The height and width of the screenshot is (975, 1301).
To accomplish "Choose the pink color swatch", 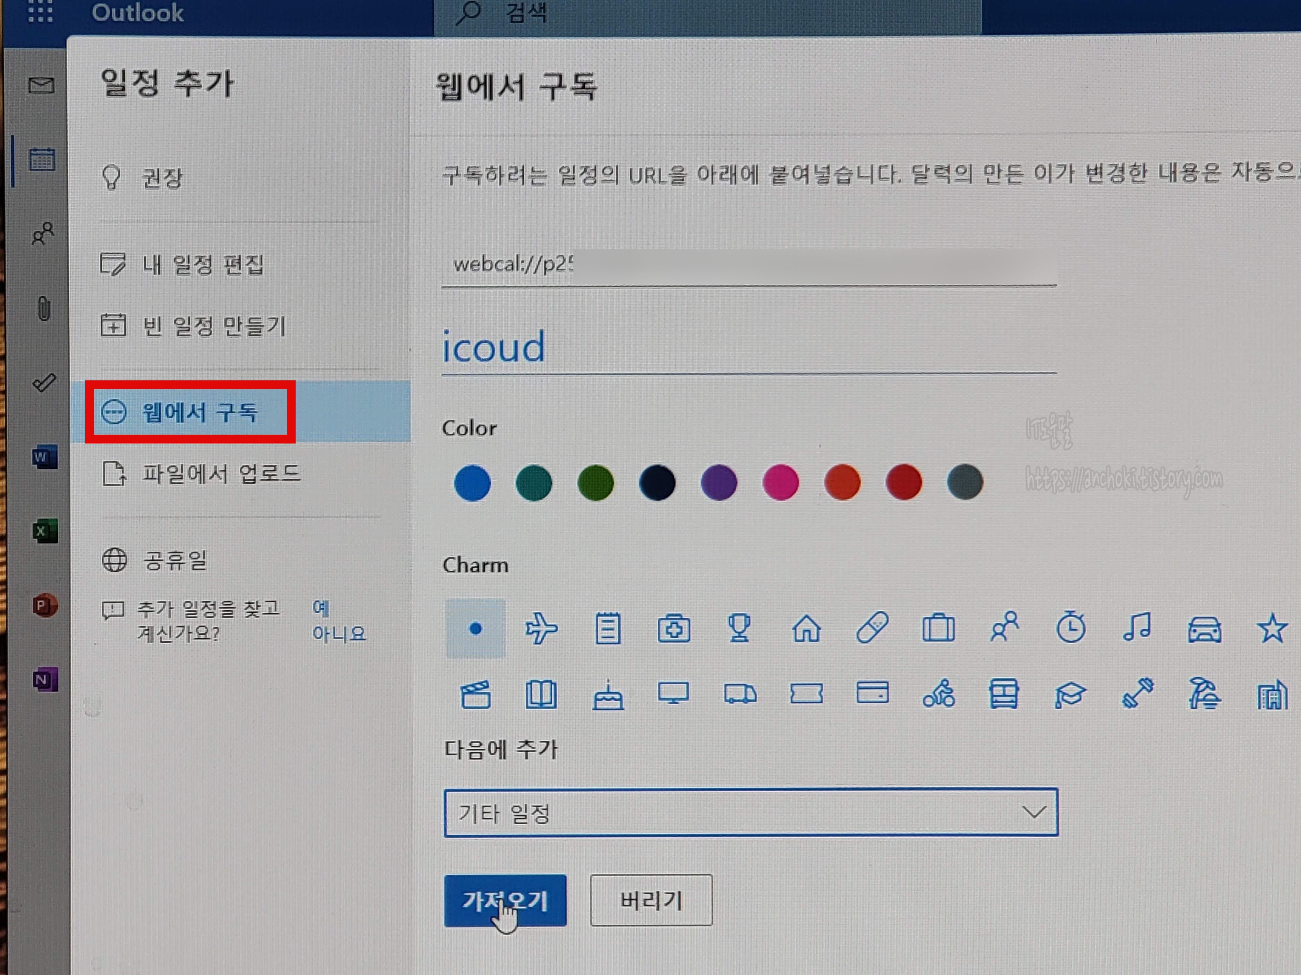I will (x=781, y=483).
